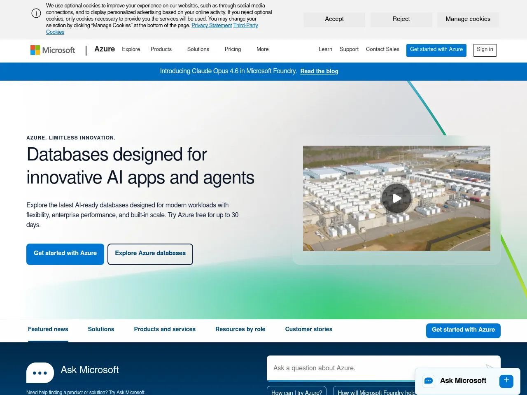This screenshot has height=395, width=527.
Task: Click the Ask Microsoft ellipsis circle icon
Action: (x=40, y=372)
